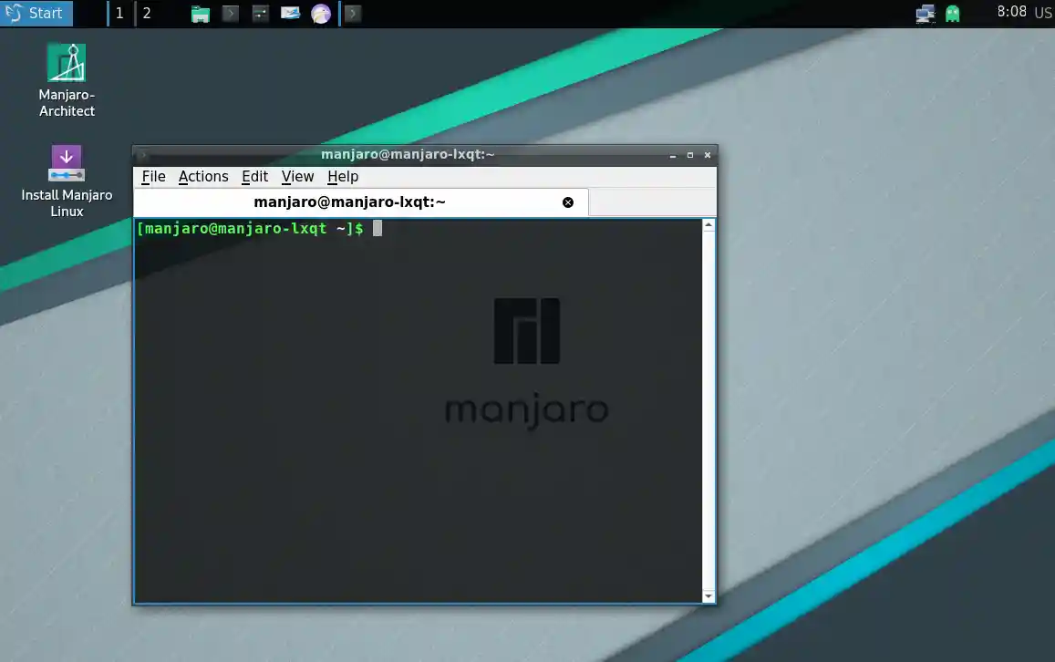Open the mail client icon in the panel
This screenshot has height=662, width=1055.
(x=290, y=13)
